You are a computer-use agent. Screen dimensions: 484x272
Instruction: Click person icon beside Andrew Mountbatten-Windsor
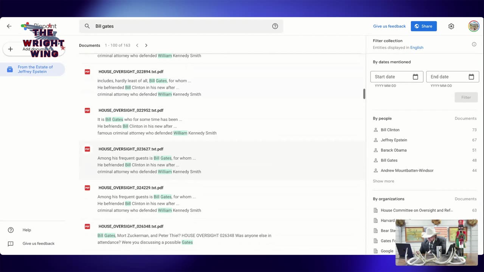(375, 171)
